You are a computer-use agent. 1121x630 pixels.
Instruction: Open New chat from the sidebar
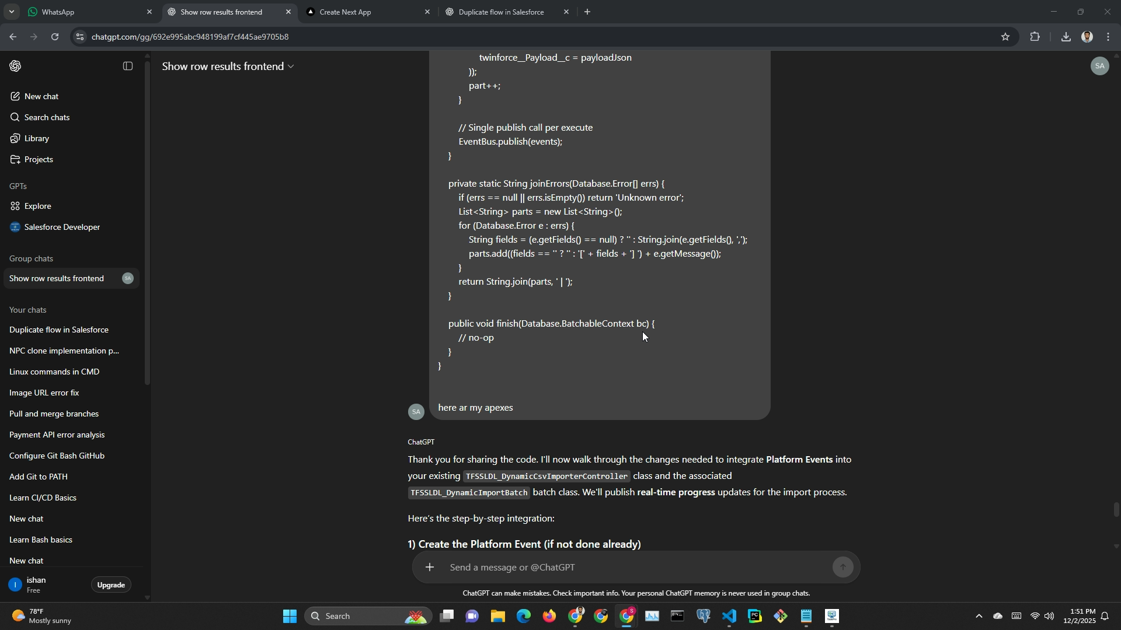[x=41, y=96]
